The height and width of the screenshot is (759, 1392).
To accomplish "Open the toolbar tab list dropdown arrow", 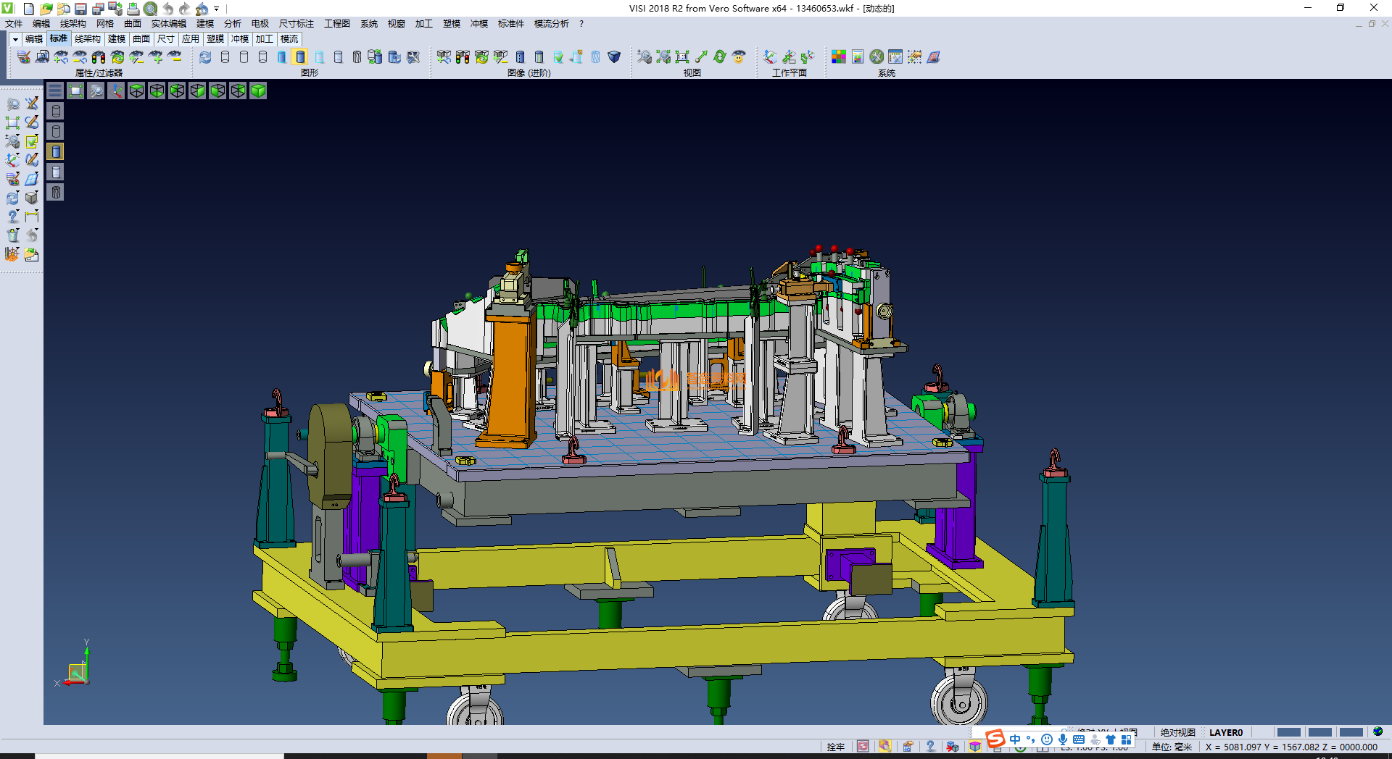I will tap(15, 39).
